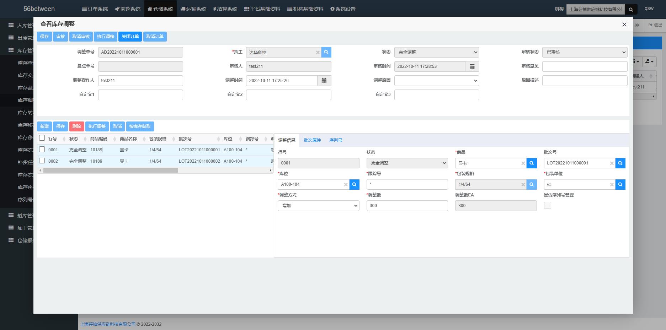Open the 状态 dropdown in 调整信息 panel

point(407,163)
